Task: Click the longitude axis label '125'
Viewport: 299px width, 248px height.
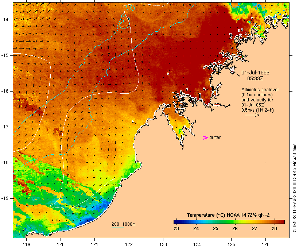Action: coord(231,245)
